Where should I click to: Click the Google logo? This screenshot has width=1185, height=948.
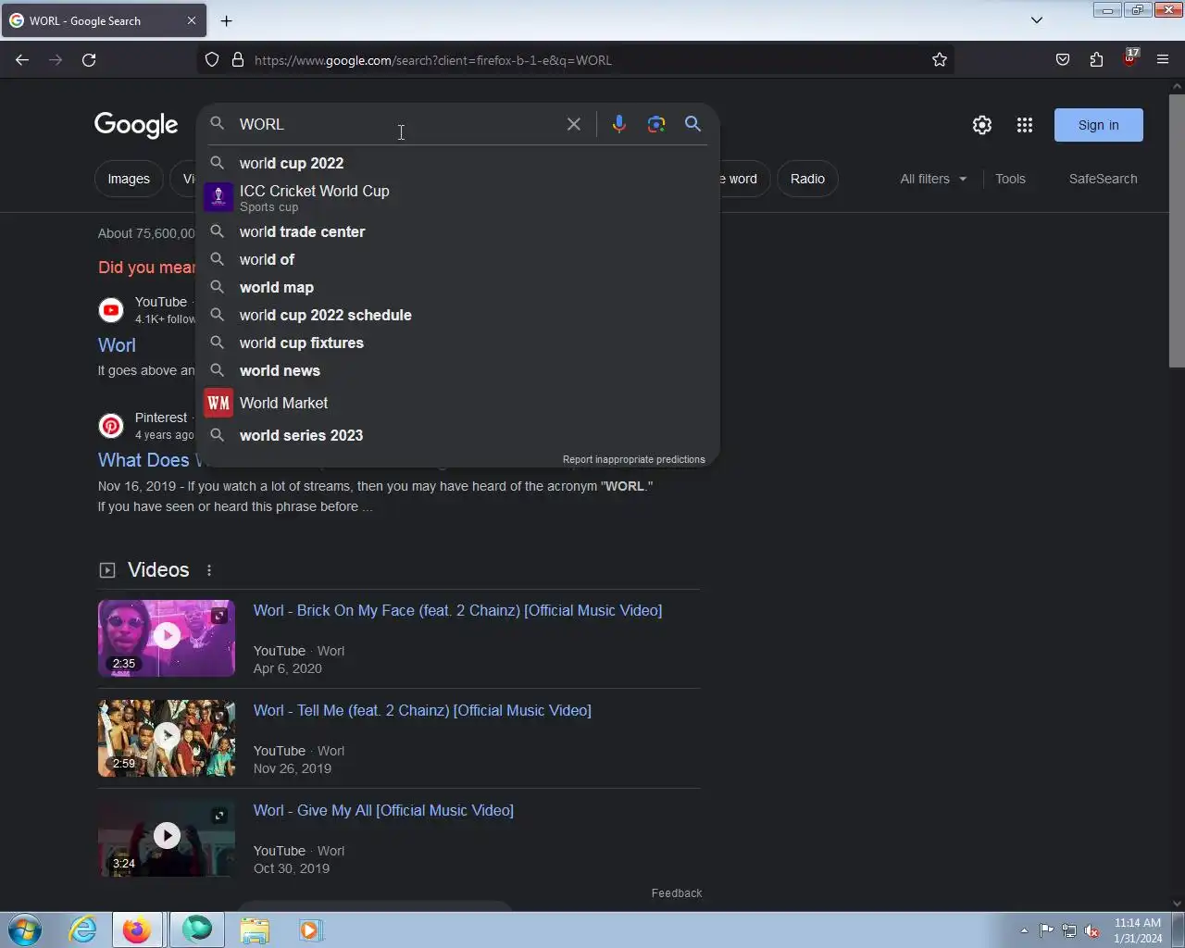pos(136,125)
